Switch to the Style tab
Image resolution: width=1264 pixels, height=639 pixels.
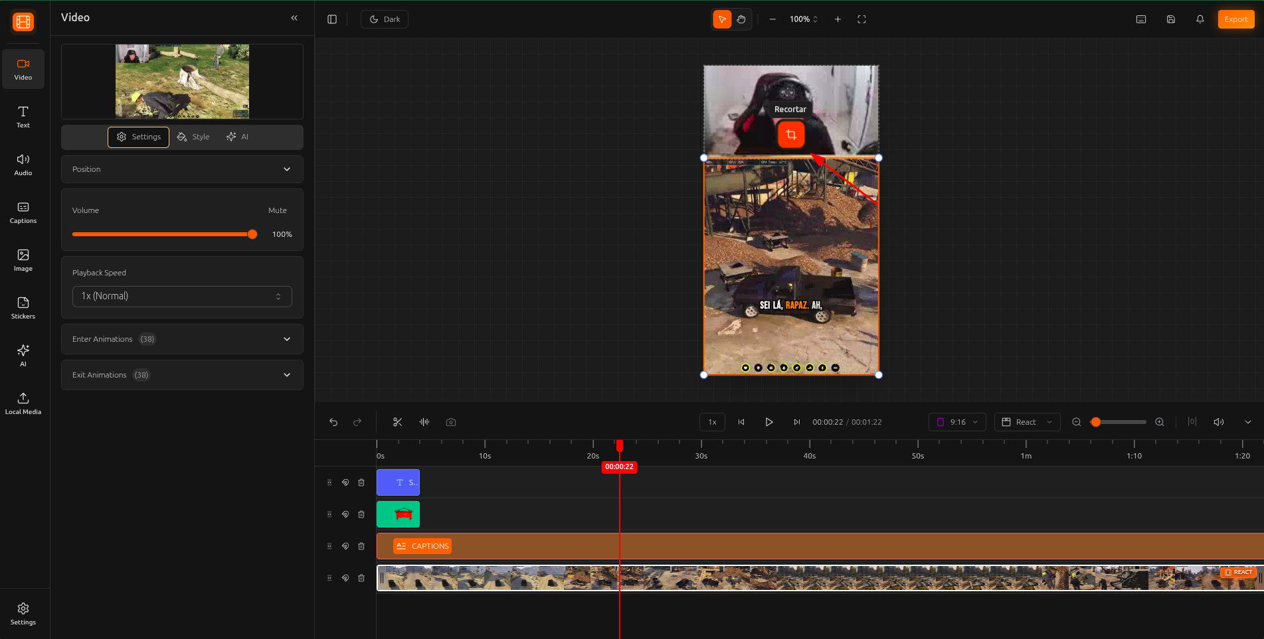[193, 137]
